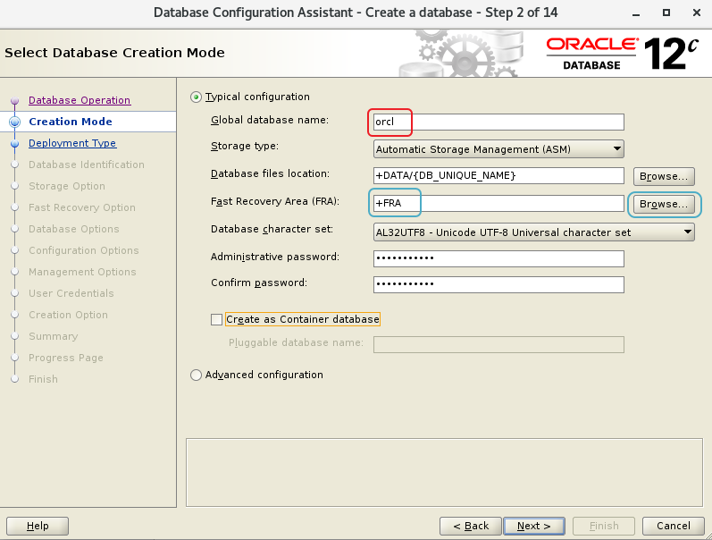Viewport: 712px width, 540px height.
Task: Jump to Deployment Type step
Action: pos(72,143)
